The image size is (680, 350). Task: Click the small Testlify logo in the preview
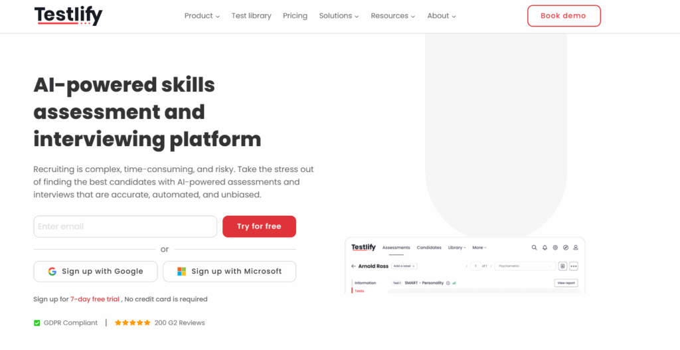pos(363,247)
